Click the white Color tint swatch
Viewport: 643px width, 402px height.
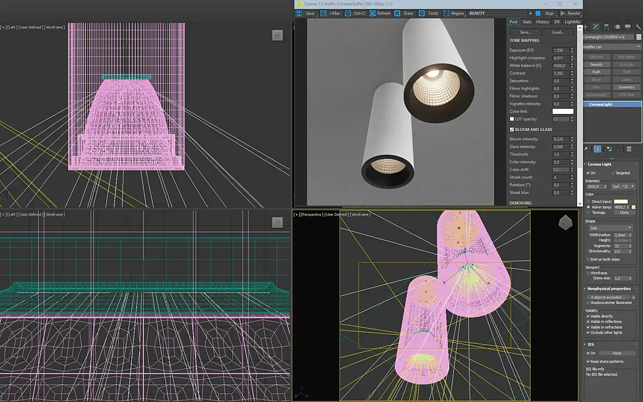pyautogui.click(x=562, y=111)
